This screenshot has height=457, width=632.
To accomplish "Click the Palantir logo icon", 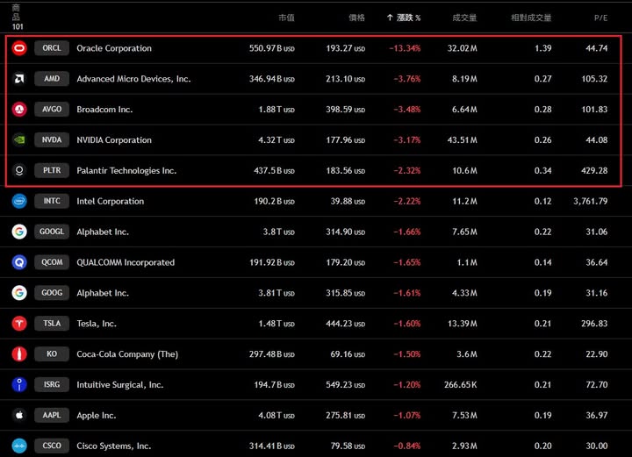I will 19,170.
